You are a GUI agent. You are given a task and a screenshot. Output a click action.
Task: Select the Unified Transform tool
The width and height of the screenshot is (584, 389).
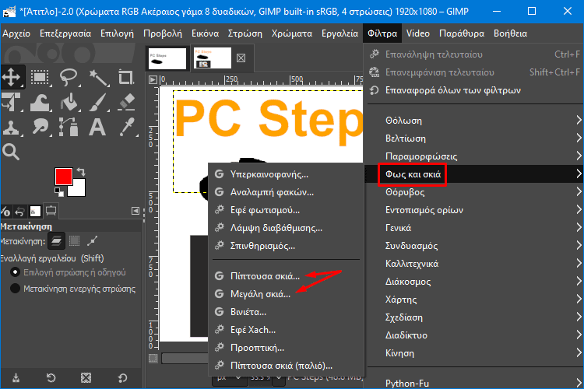click(11, 102)
